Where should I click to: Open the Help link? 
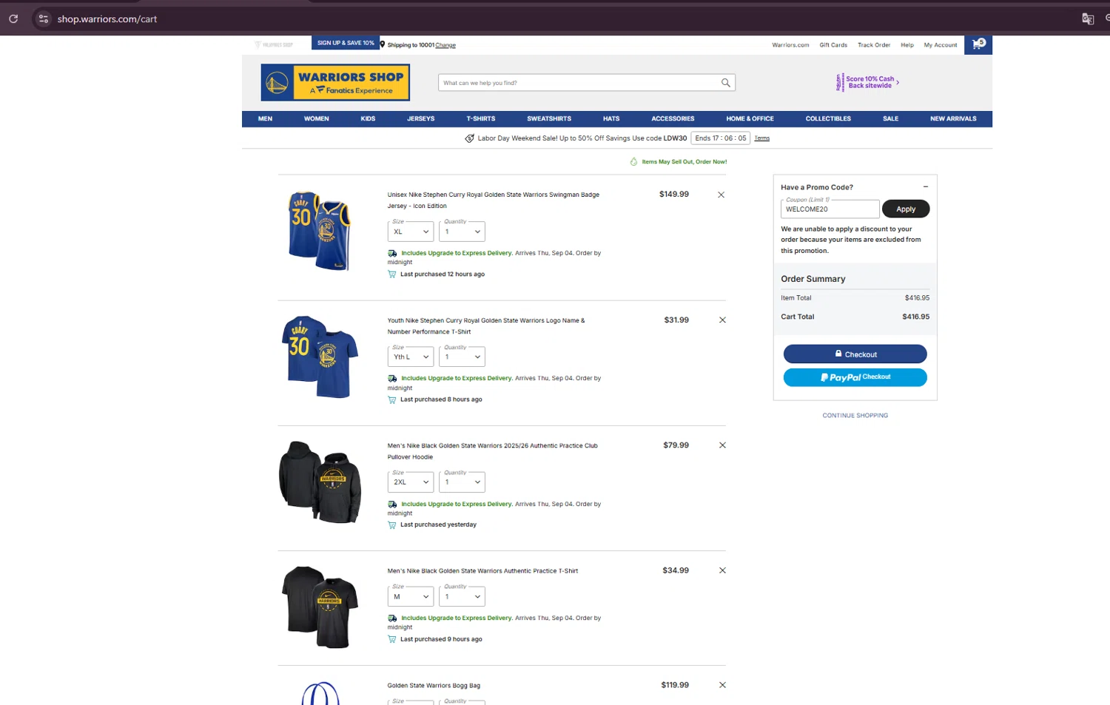click(907, 45)
